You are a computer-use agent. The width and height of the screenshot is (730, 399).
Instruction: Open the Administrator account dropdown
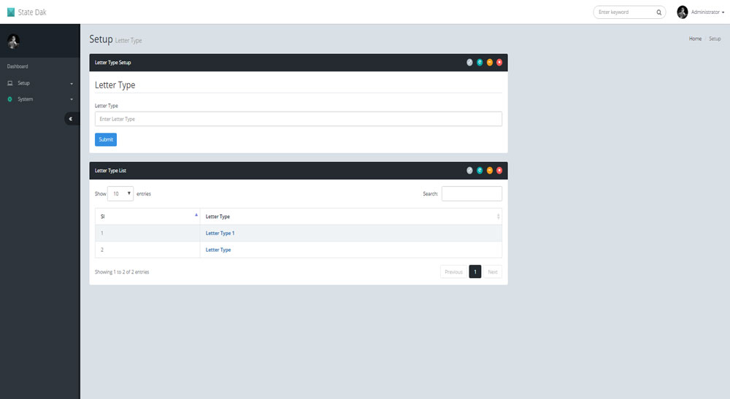point(701,12)
